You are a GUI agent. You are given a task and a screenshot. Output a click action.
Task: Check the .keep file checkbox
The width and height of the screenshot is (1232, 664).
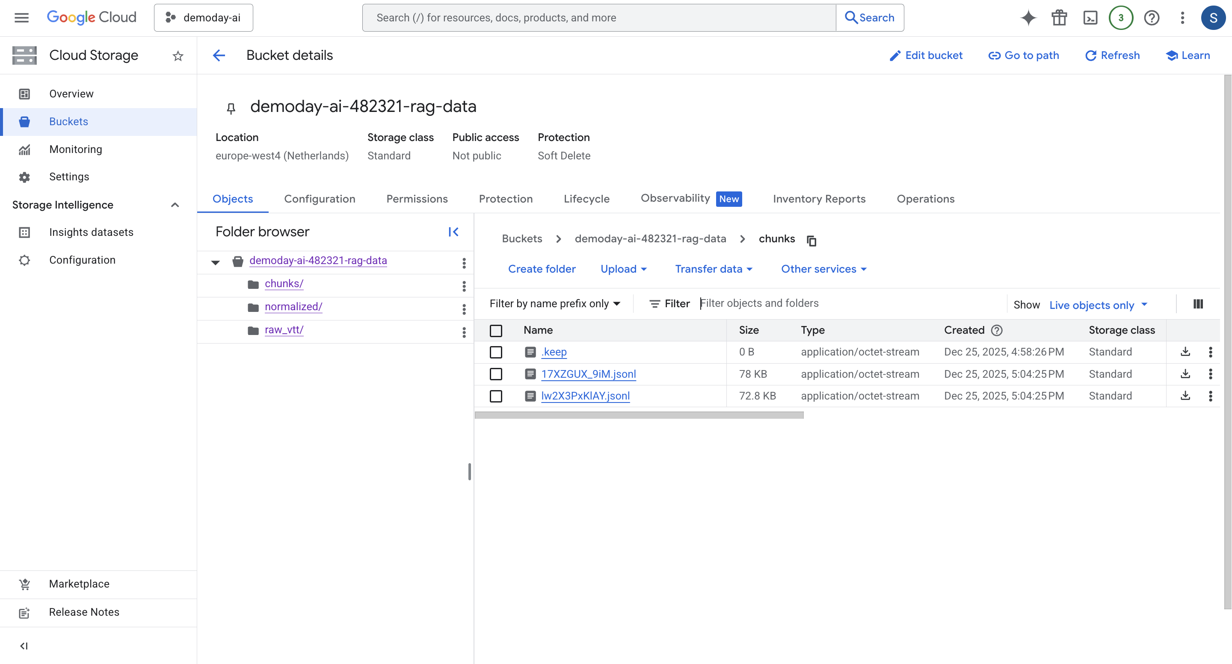tap(496, 352)
